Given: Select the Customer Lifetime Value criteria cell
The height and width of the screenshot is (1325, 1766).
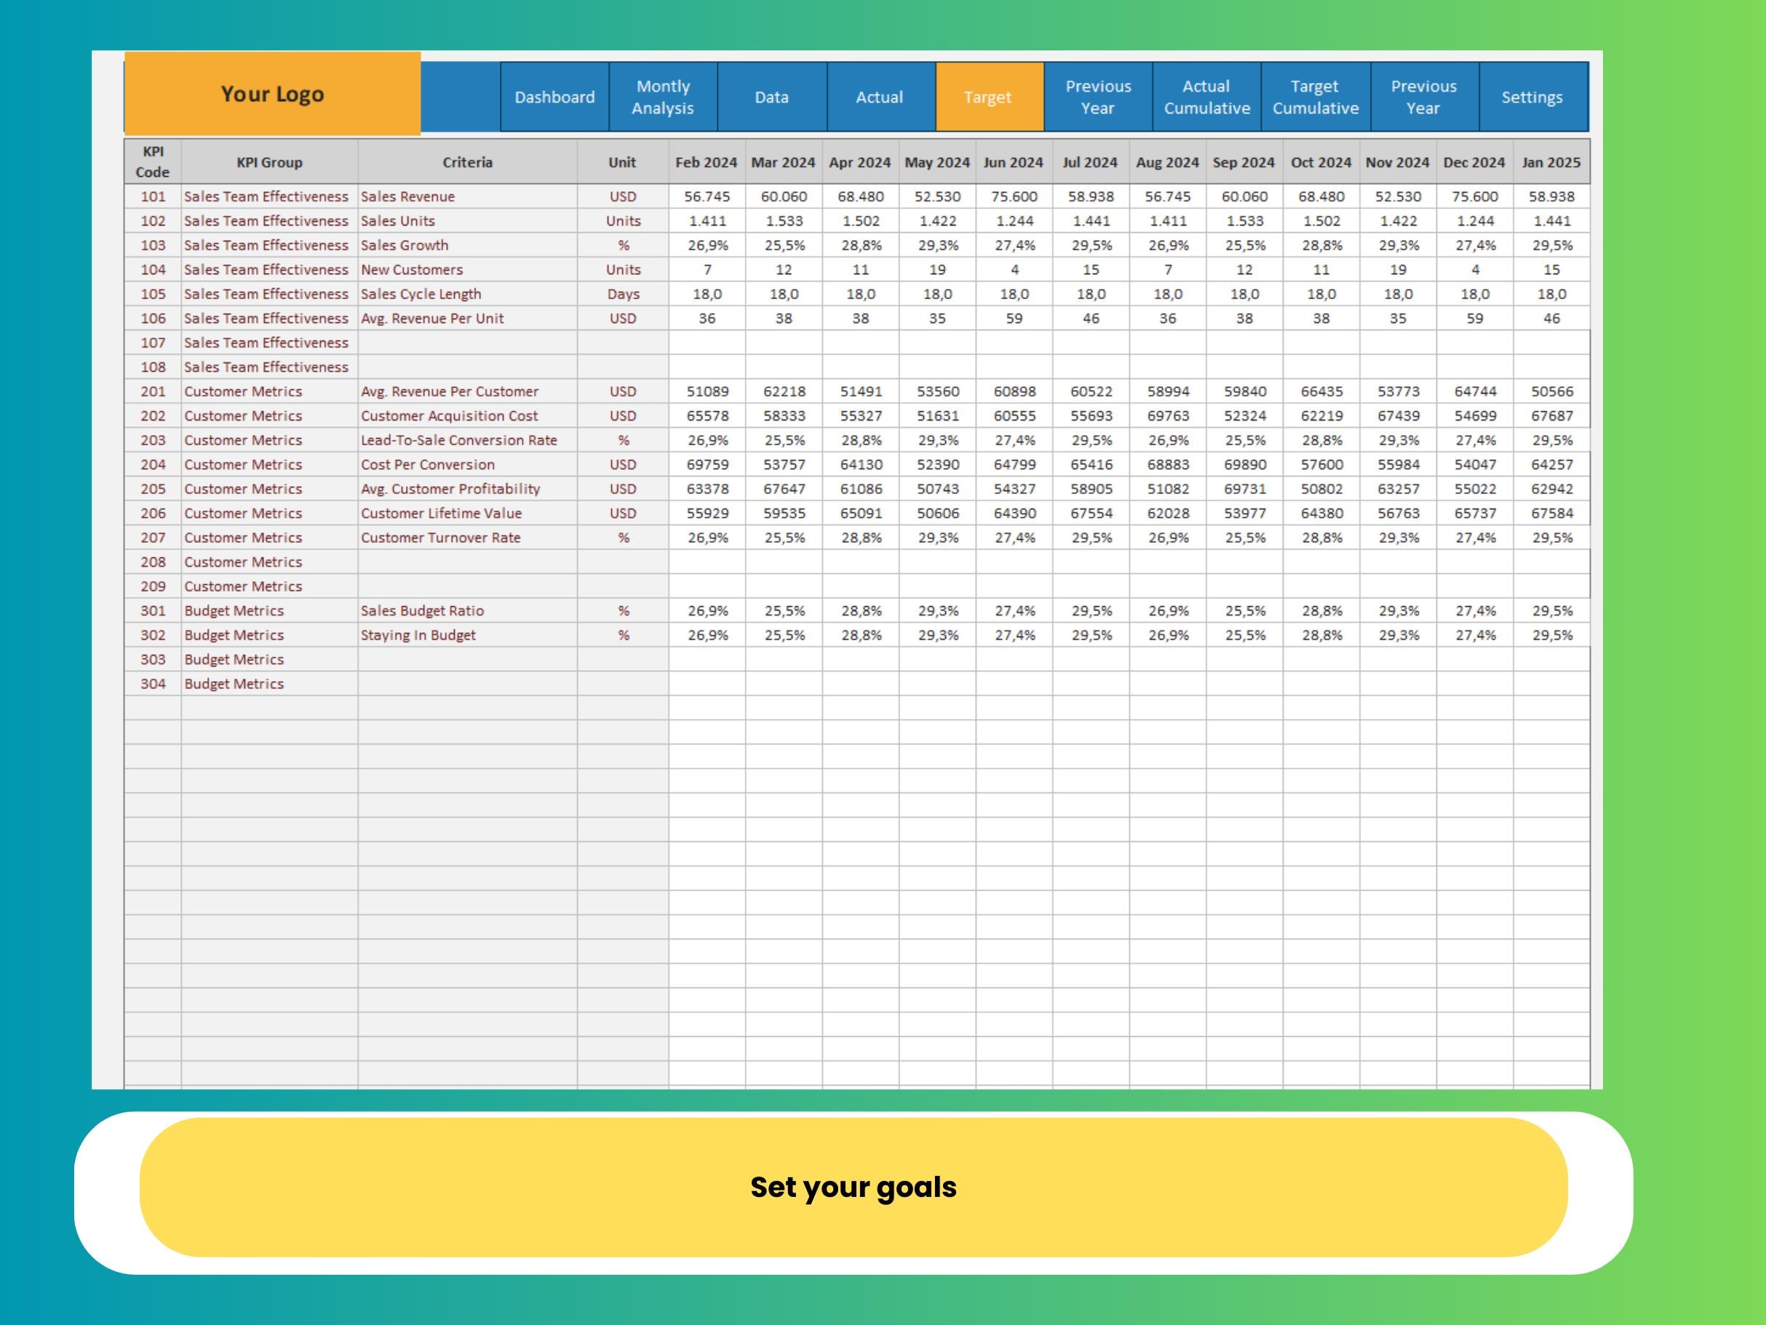Looking at the screenshot, I should point(441,513).
